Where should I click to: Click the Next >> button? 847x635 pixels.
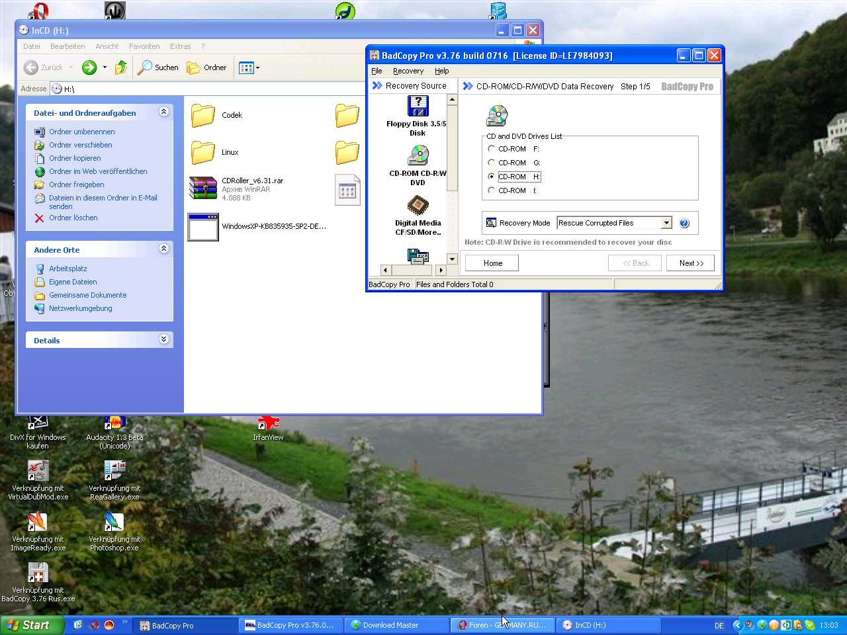click(x=691, y=263)
